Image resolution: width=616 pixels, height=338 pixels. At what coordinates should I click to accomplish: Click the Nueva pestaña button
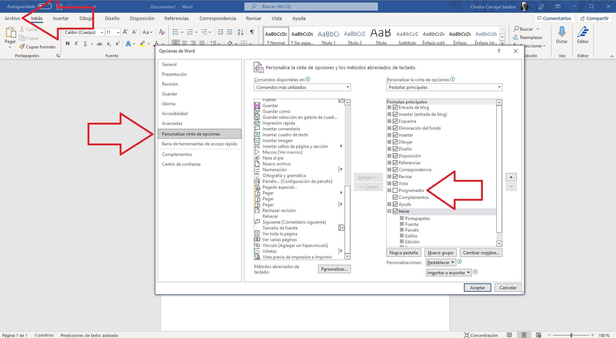[x=403, y=252]
